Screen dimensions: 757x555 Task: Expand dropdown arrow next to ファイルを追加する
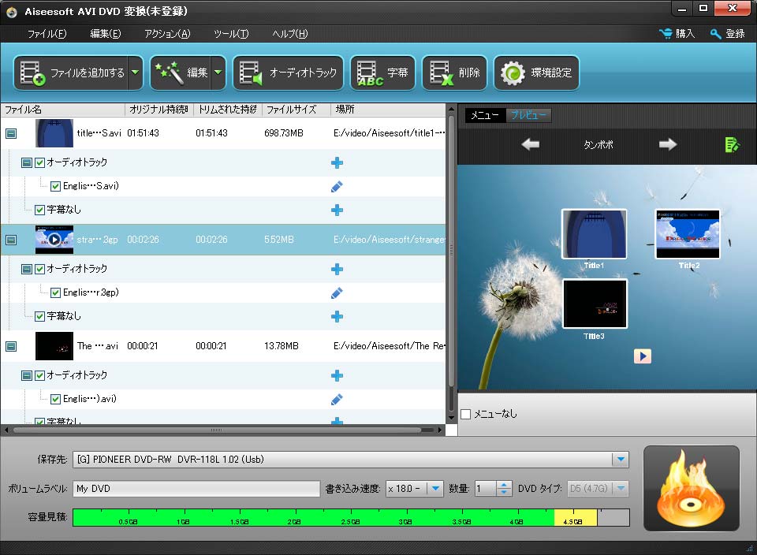pyautogui.click(x=135, y=73)
